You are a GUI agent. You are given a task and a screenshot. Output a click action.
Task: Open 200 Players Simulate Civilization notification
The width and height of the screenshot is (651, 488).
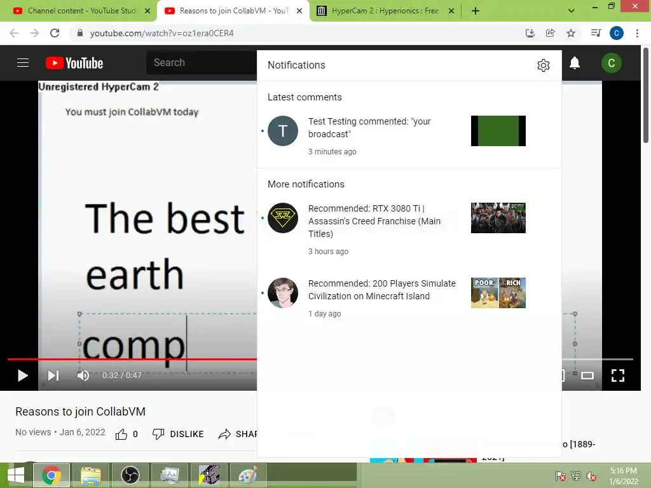point(409,299)
